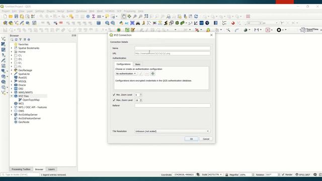Expand the GeoPackage tree node
Image resolution: width=322 pixels, height=181 pixels.
pyautogui.click(x=12, y=70)
